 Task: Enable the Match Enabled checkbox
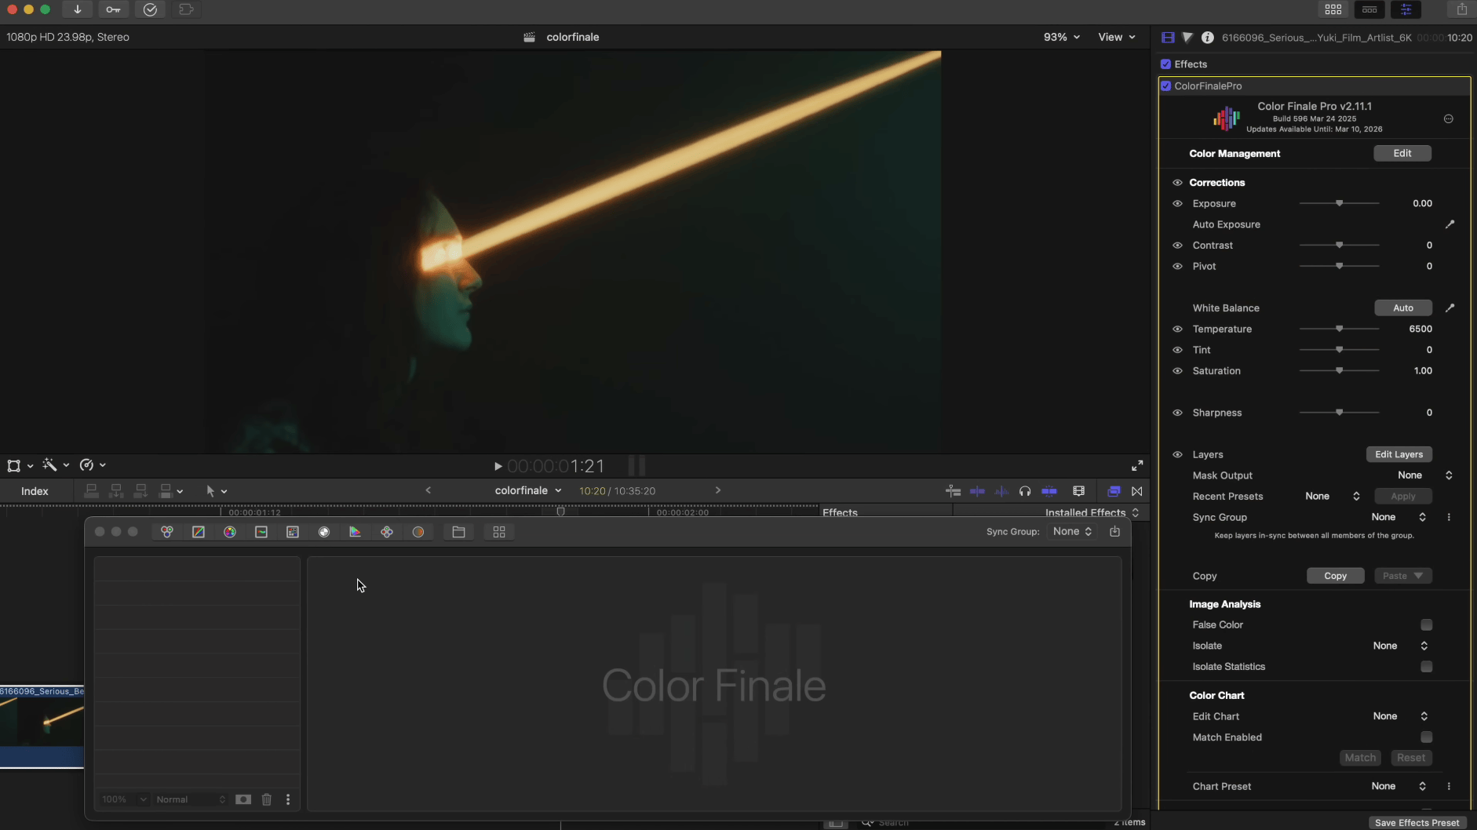[1426, 737]
